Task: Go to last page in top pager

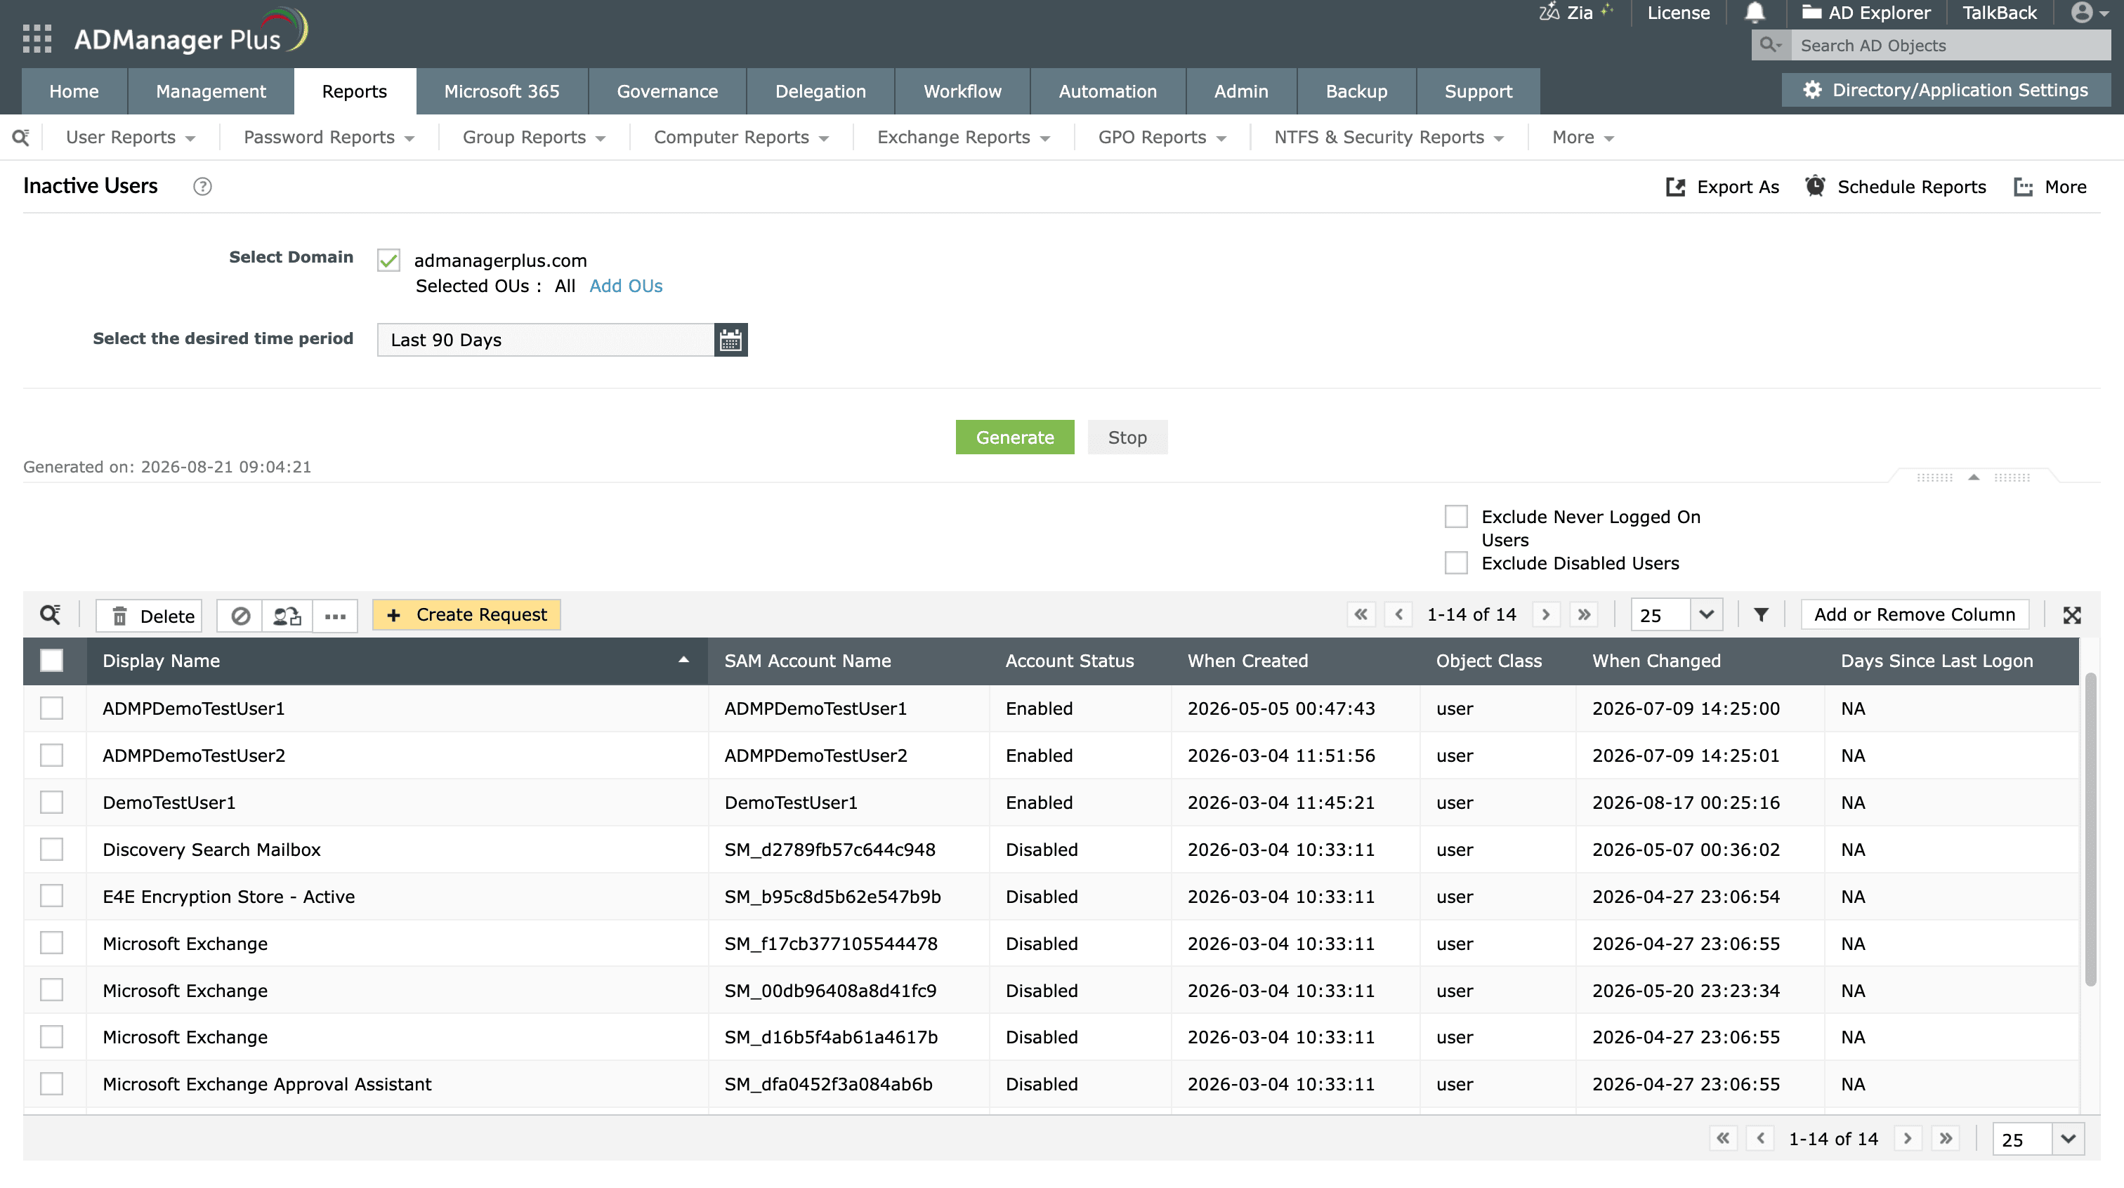Action: pyautogui.click(x=1584, y=615)
